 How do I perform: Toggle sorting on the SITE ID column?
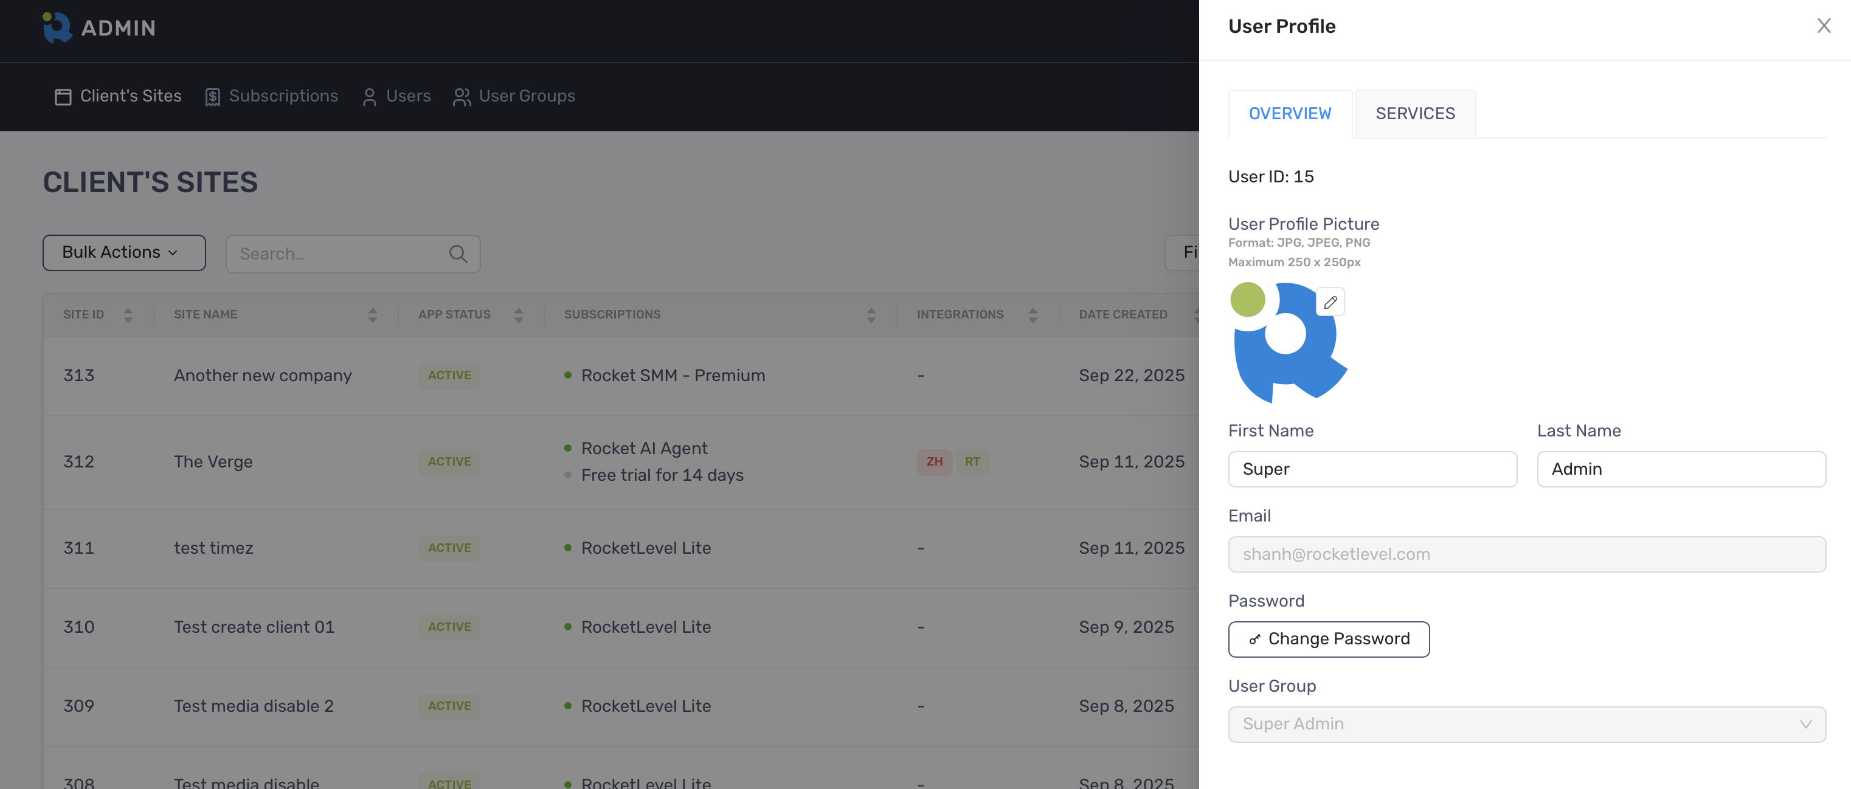(x=128, y=314)
